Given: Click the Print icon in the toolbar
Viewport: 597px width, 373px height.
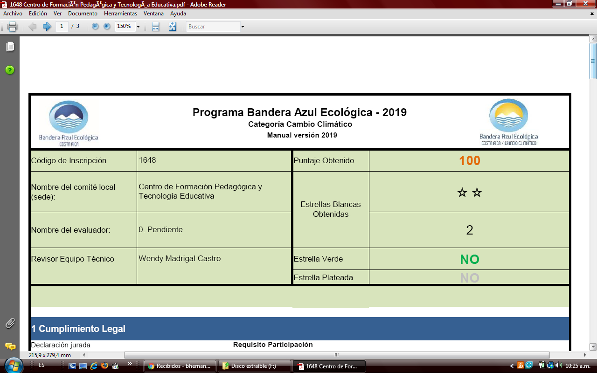Looking at the screenshot, I should 13,27.
